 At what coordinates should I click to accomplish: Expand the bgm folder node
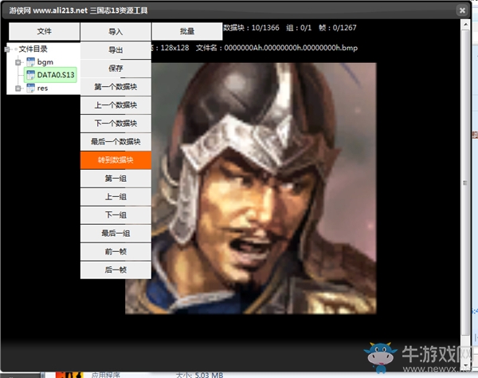coord(18,62)
